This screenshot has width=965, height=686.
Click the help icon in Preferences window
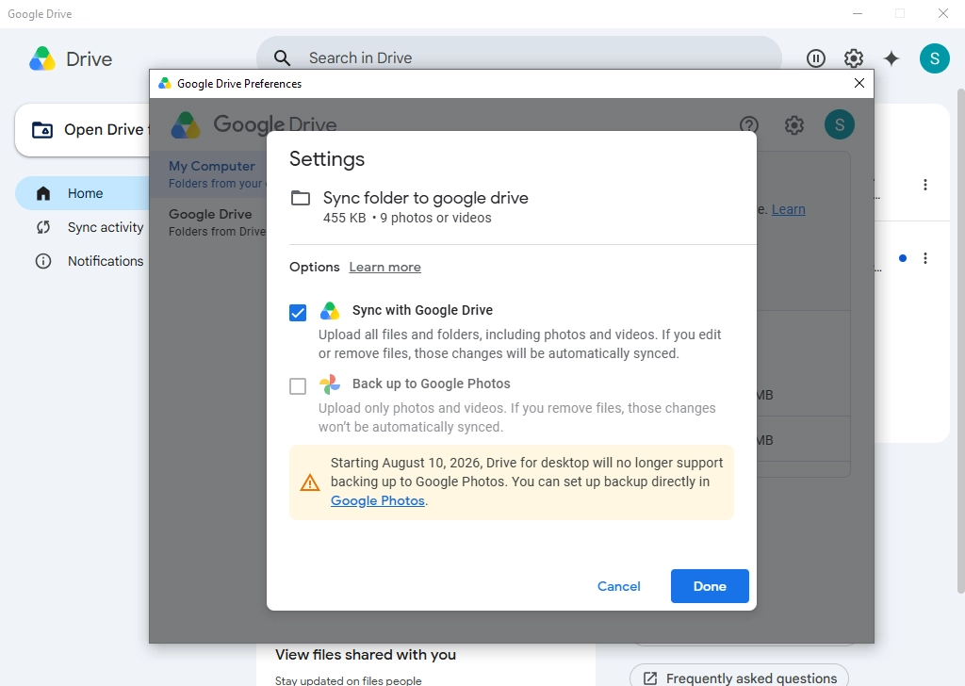click(x=749, y=125)
